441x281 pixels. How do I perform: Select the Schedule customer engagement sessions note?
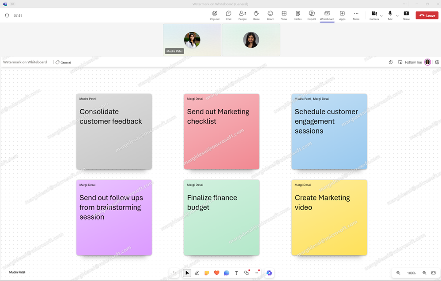[x=329, y=131]
